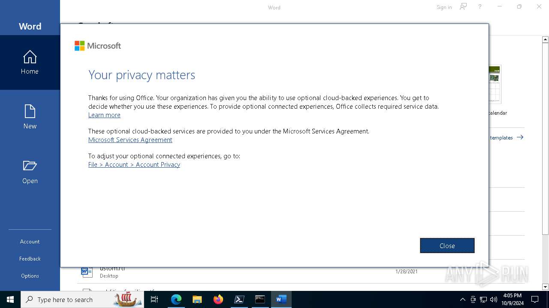Launch Microsoft Edge from the taskbar
The image size is (549, 308).
click(176, 299)
